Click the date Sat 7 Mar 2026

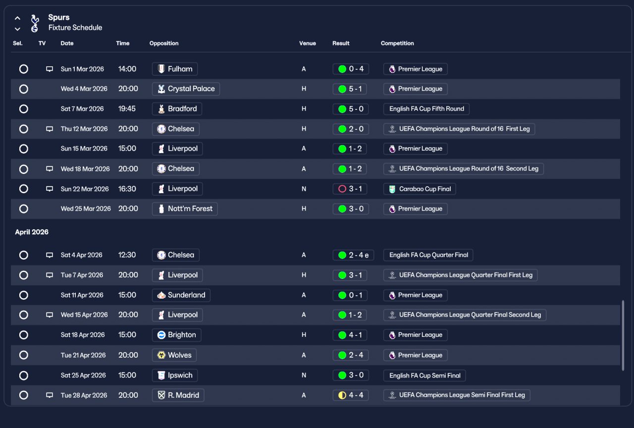(82, 109)
